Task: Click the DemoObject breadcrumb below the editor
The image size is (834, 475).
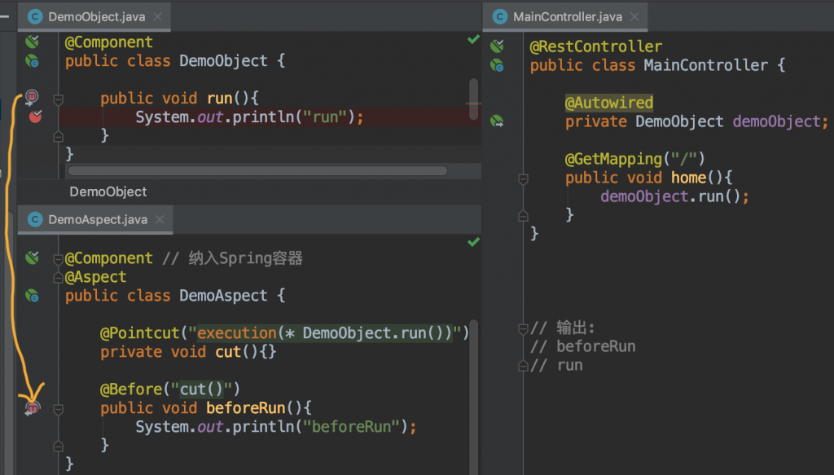Action: pyautogui.click(x=108, y=191)
